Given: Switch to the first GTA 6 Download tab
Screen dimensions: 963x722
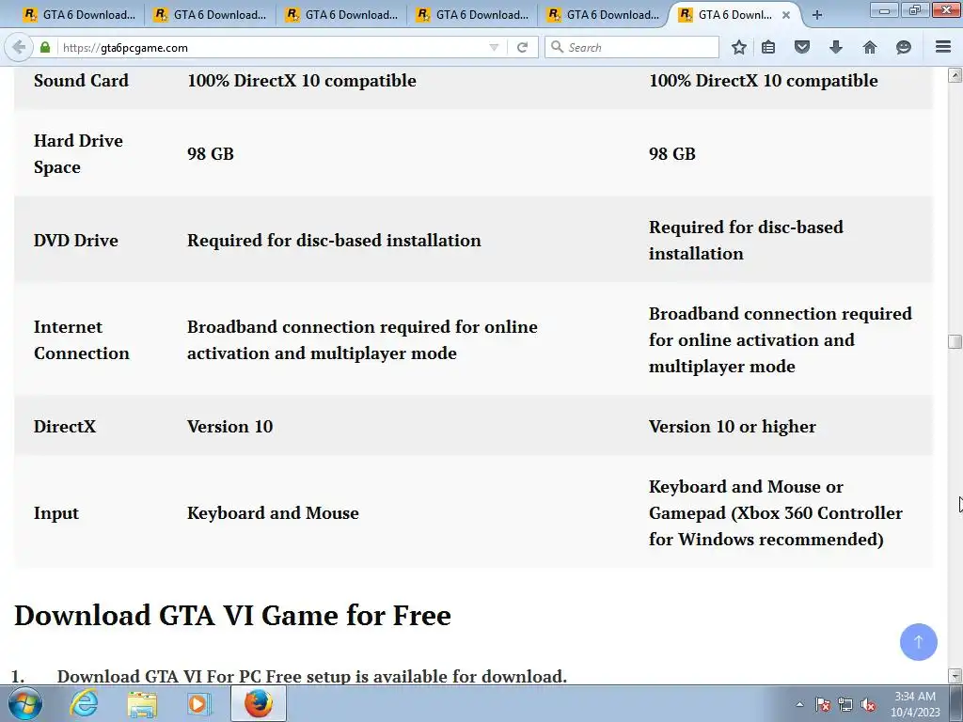Looking at the screenshot, I should click(x=78, y=15).
